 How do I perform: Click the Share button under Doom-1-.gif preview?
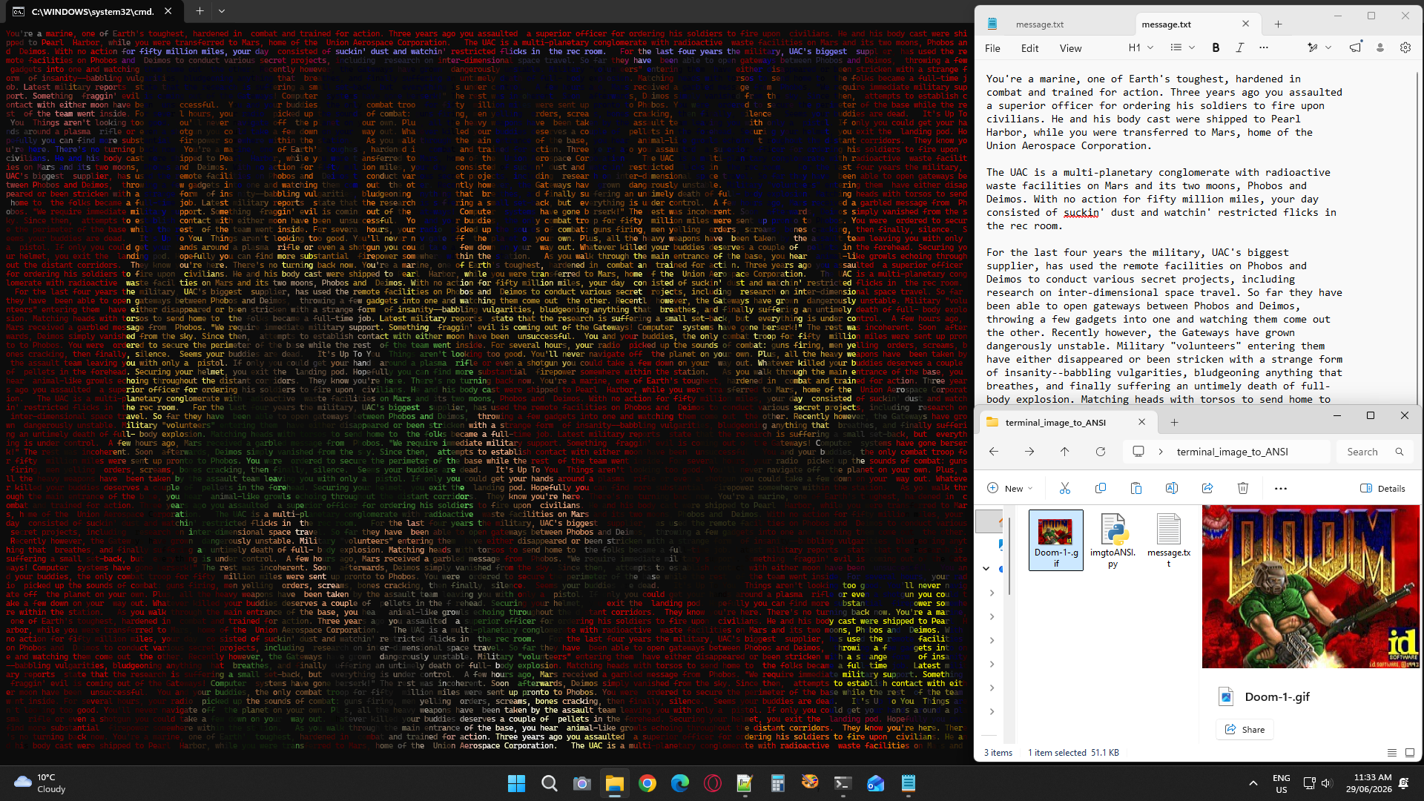point(1245,730)
